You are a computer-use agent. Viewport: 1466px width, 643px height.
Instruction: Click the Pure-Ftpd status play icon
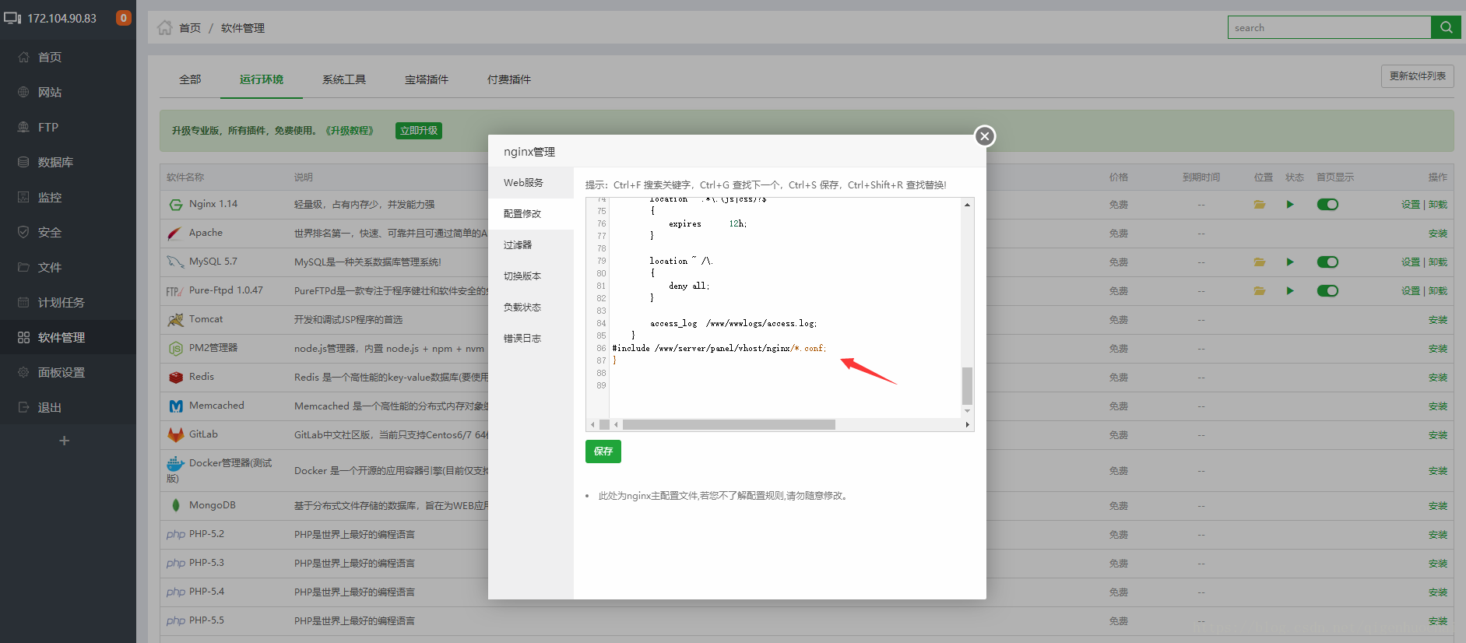click(x=1290, y=291)
